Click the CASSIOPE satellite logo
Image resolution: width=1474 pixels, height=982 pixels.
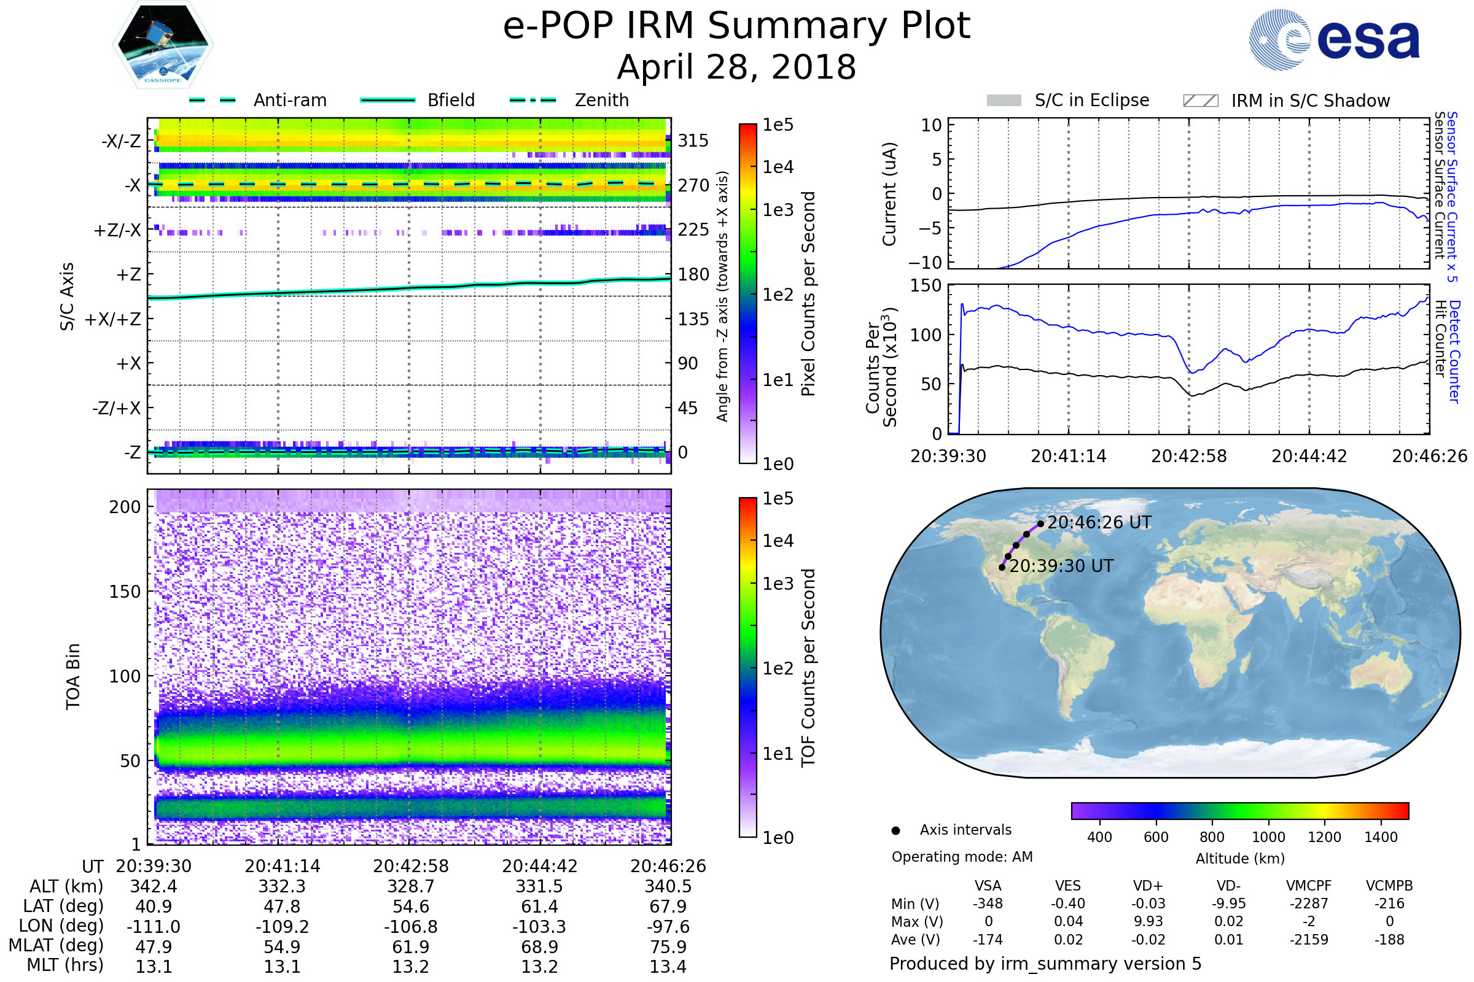163,45
